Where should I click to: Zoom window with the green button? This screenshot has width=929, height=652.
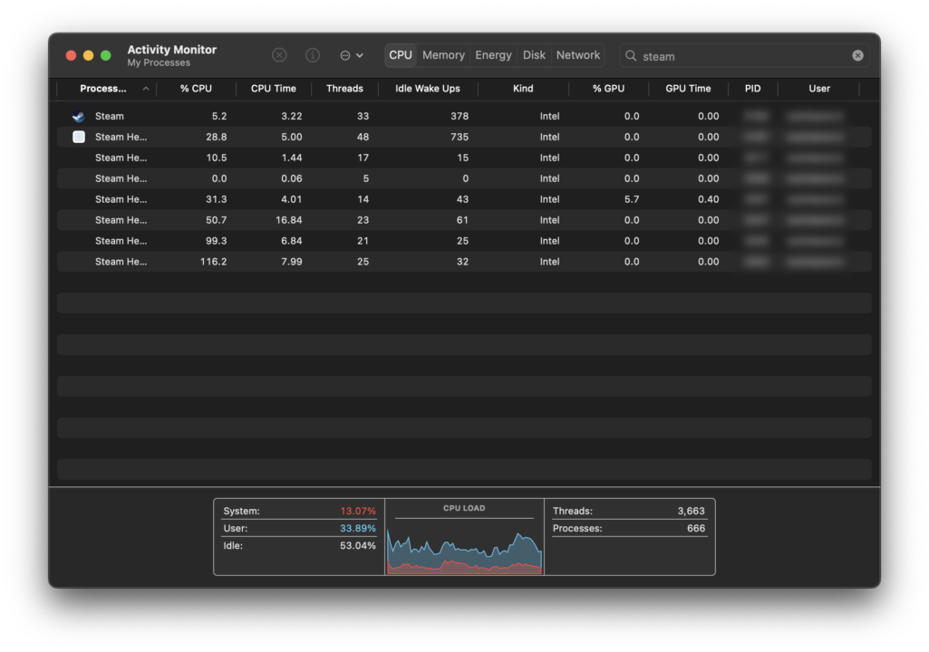click(106, 55)
